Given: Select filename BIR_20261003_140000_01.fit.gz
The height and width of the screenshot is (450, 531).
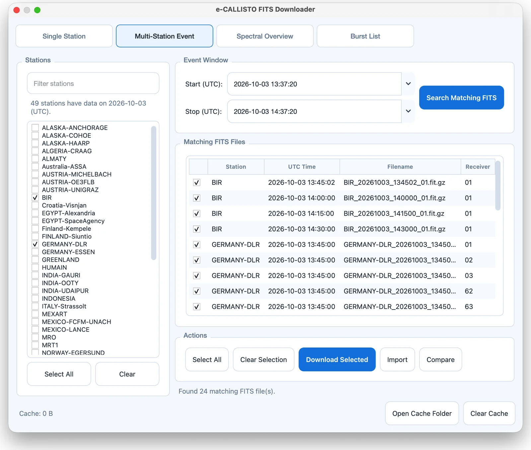Looking at the screenshot, I should [x=395, y=198].
